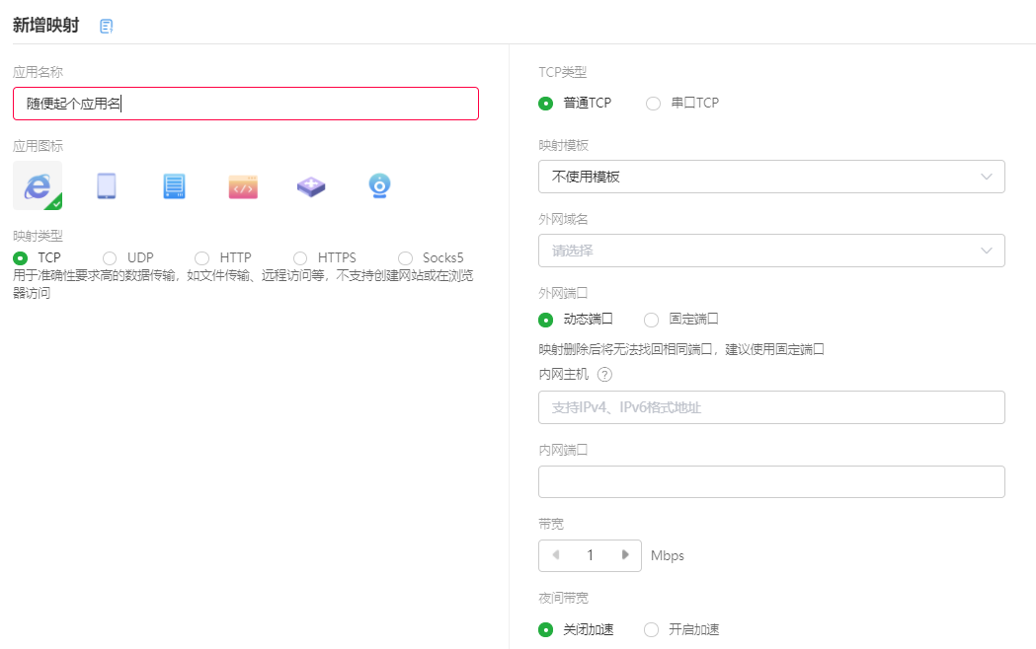Choose the purple network switch app icon
The height and width of the screenshot is (649, 1036).
pos(311,186)
